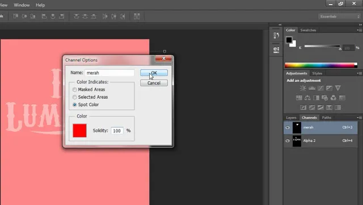363x205 pixels.
Task: Click the merah channel thumbnail
Action: (297, 128)
